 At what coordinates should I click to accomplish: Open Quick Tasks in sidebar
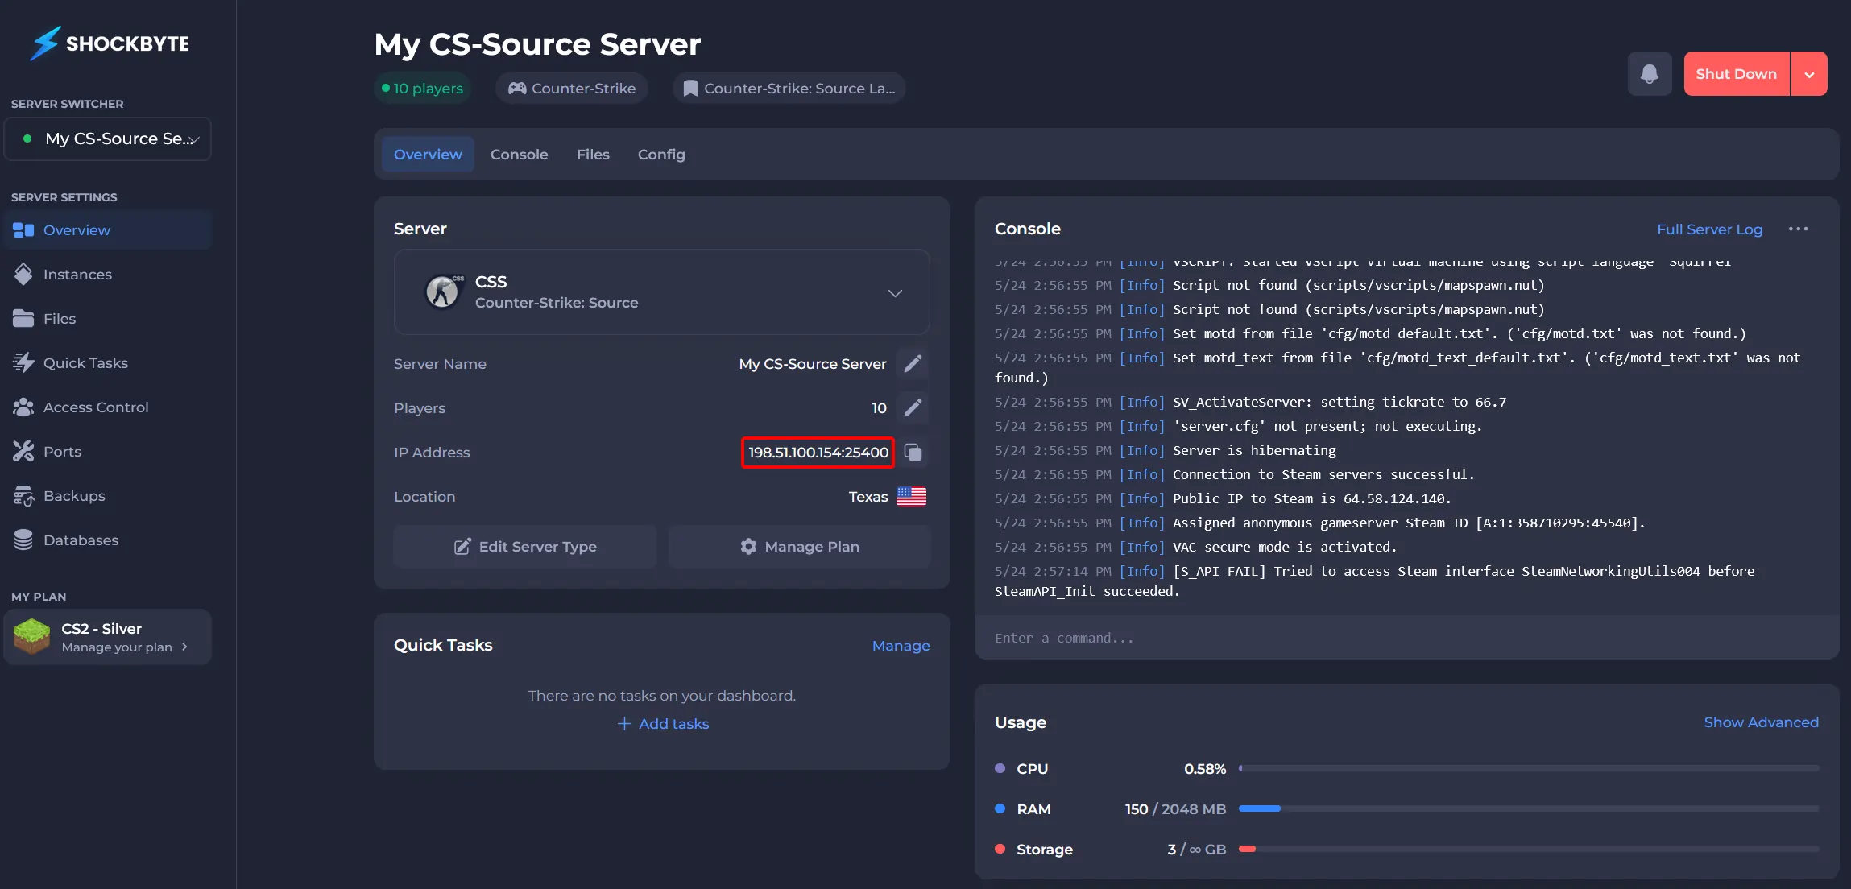pos(108,363)
